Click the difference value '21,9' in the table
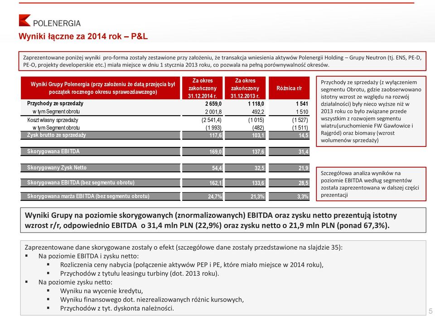This screenshot has width=435, height=316. coord(304,168)
